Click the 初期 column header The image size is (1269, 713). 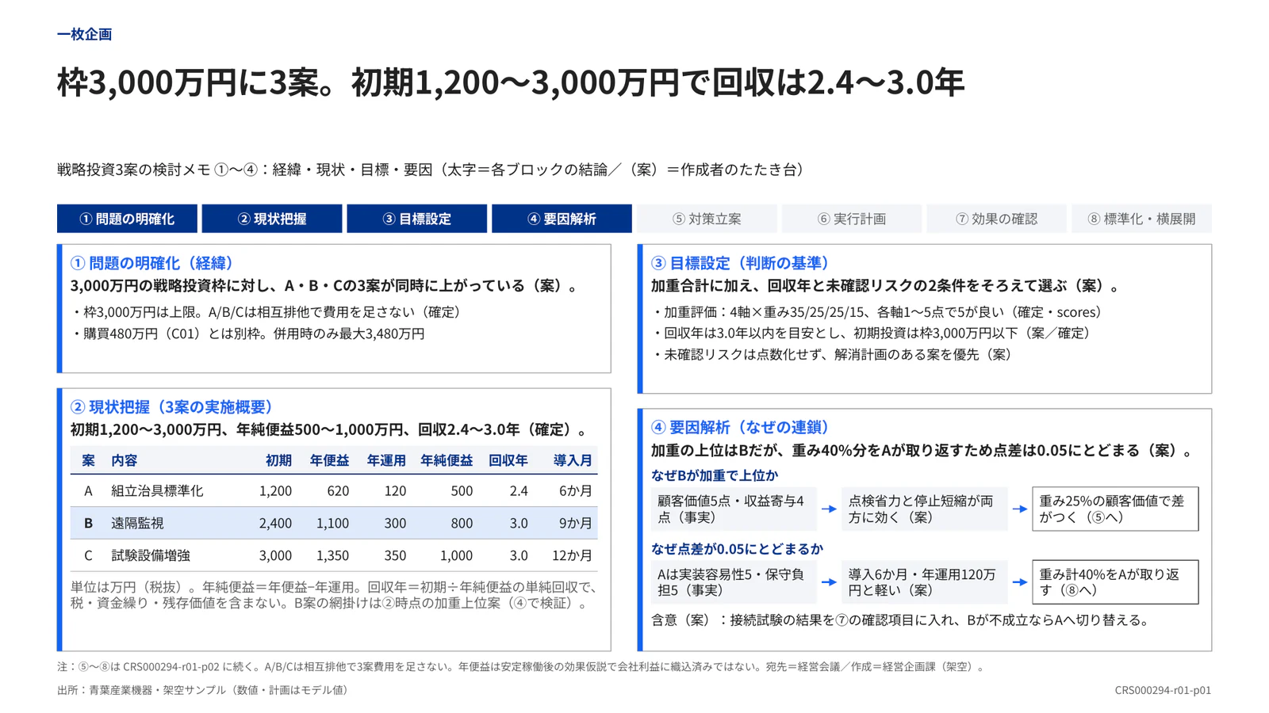coord(278,460)
